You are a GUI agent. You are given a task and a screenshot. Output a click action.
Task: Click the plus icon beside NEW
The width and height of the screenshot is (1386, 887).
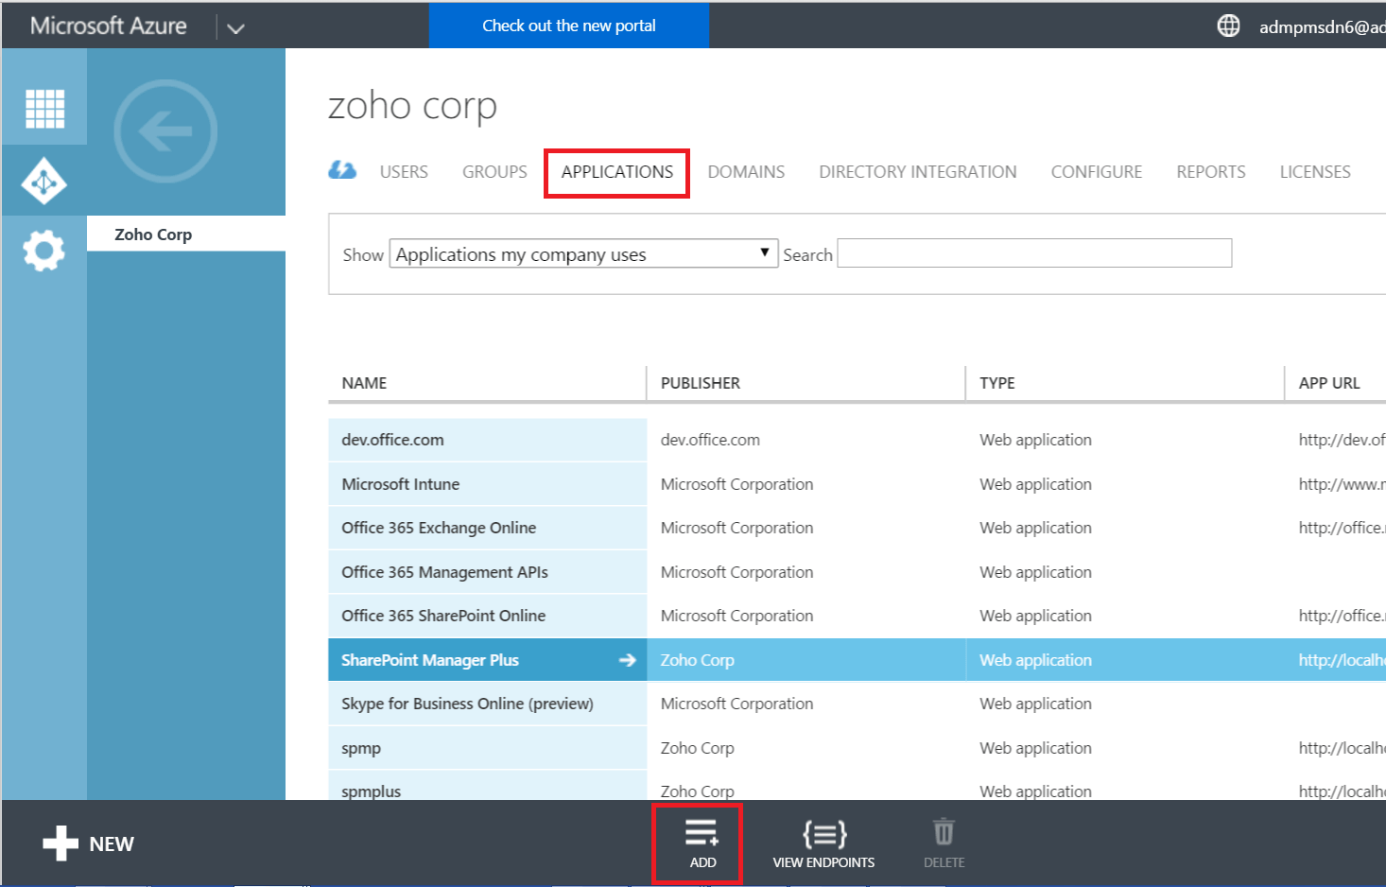click(x=61, y=844)
